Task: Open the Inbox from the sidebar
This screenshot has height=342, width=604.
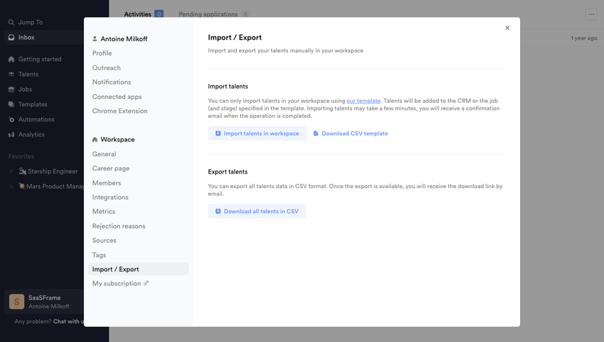Action: pyautogui.click(x=44, y=37)
